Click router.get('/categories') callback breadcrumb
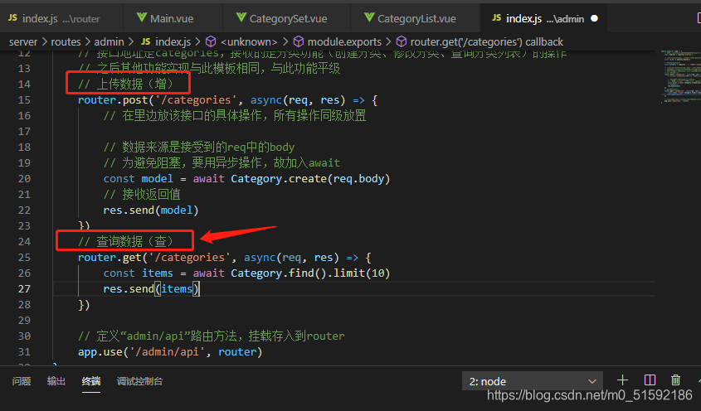Viewport: 701px width, 411px height. point(486,42)
